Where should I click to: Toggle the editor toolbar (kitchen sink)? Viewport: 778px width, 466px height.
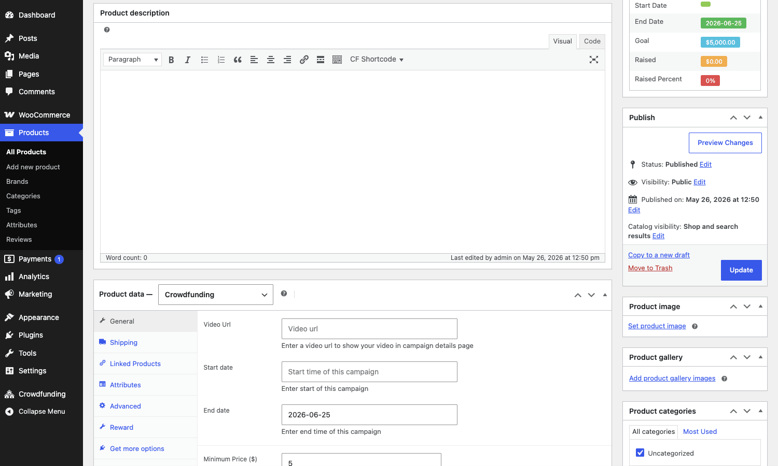[x=337, y=60]
